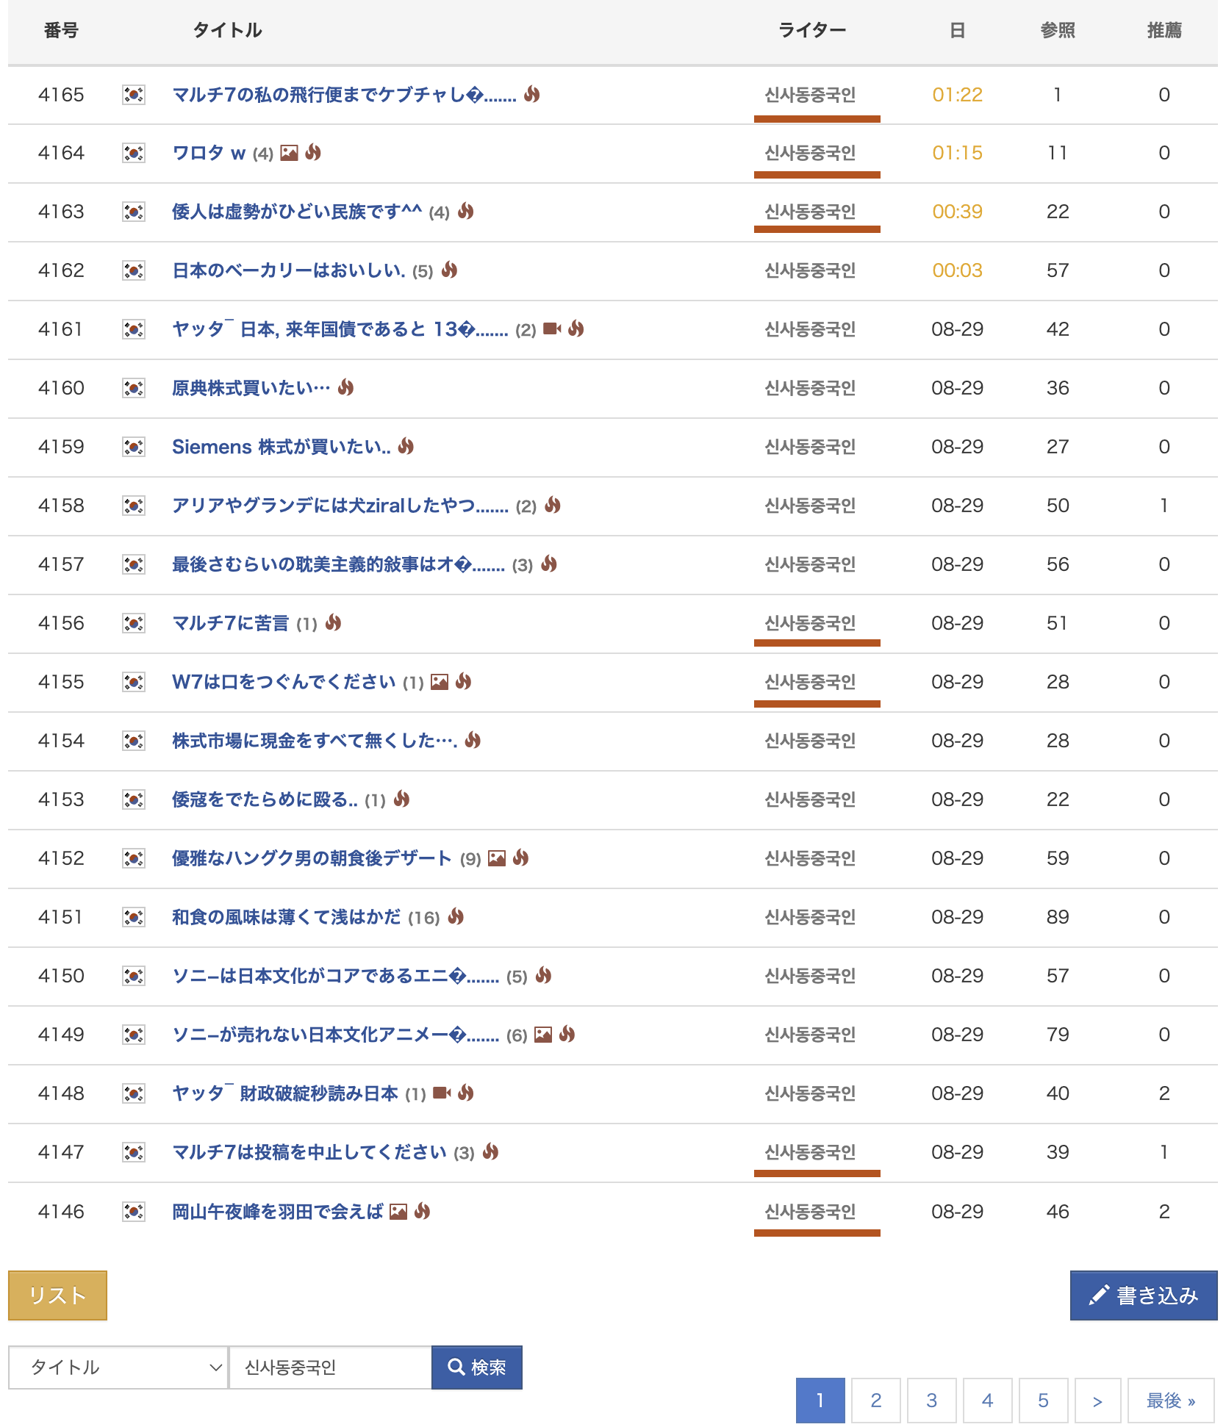
Task: Focus the search keyword input field
Action: (x=330, y=1367)
